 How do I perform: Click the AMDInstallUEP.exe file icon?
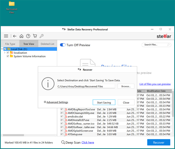tap(65, 120)
